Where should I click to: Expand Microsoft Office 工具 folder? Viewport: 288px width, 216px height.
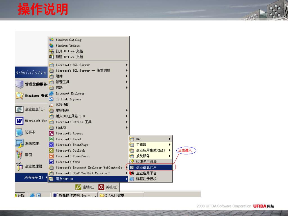89,122
